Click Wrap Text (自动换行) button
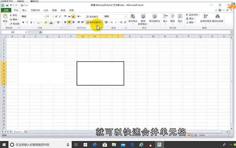This screenshot has width=236, height=148. pyautogui.click(x=92, y=17)
